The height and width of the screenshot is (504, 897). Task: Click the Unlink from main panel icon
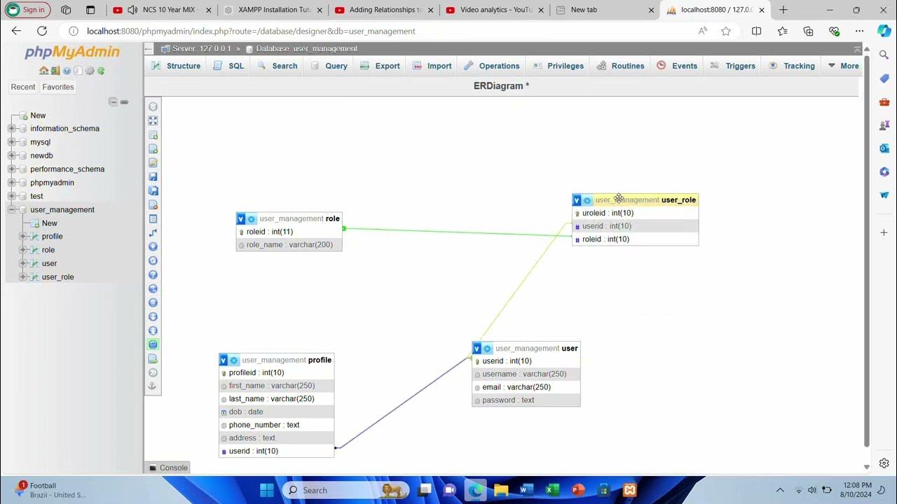(124, 101)
